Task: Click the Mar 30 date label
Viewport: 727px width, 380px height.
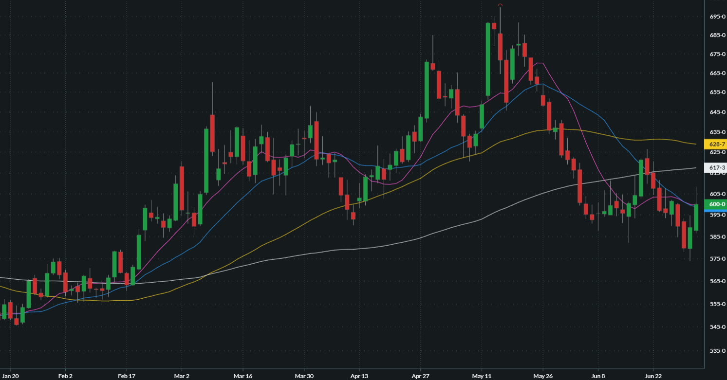Action: point(304,376)
